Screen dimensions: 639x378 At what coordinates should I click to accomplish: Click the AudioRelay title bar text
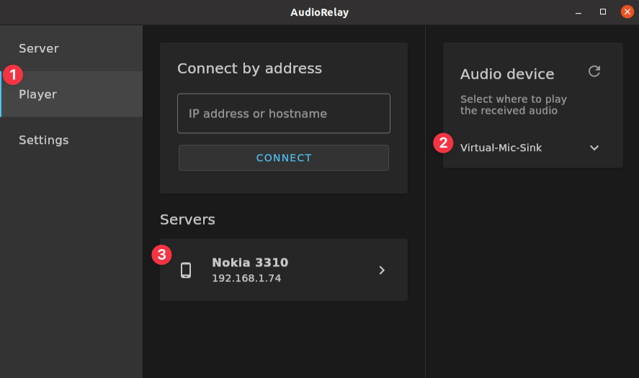pyautogui.click(x=319, y=12)
